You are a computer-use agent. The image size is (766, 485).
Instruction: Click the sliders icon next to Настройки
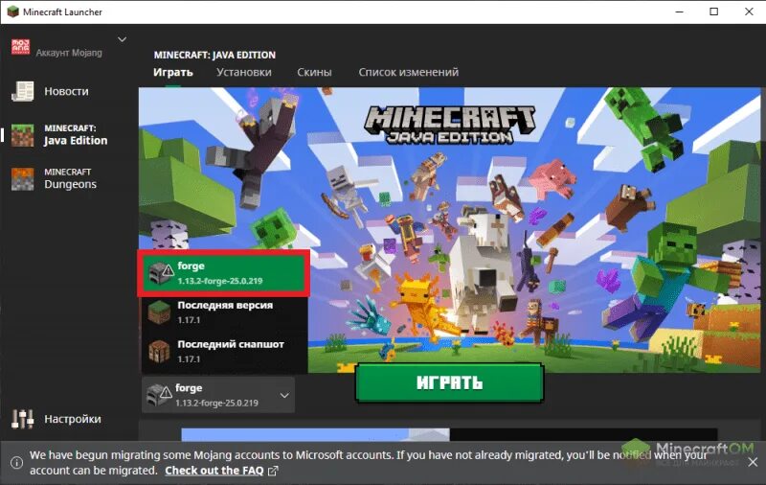pos(22,419)
